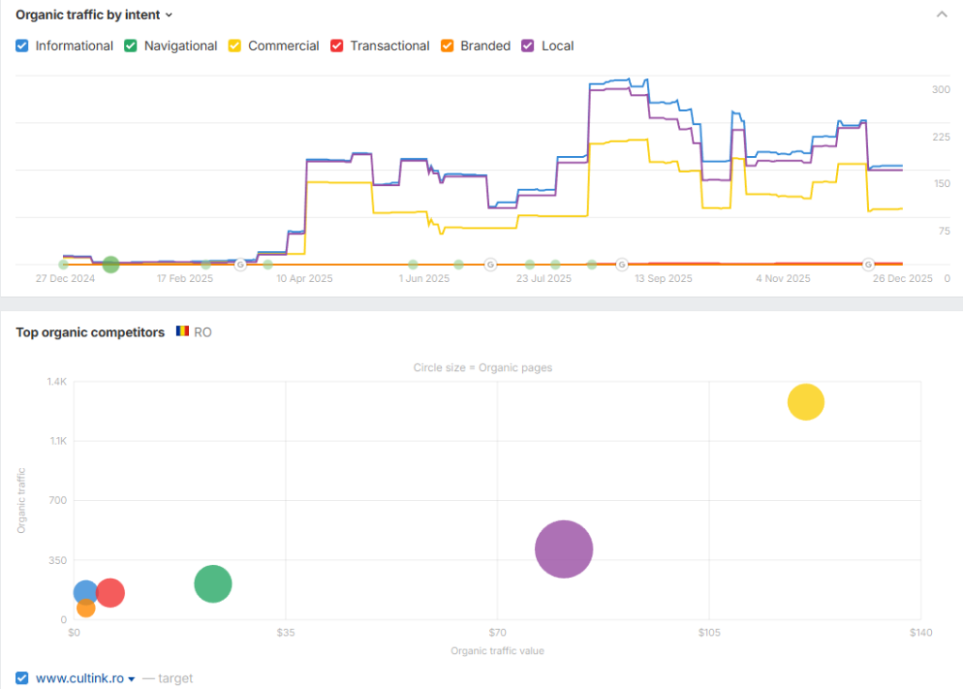Toggle the Navigational intent checkbox
Image resolution: width=963 pixels, height=689 pixels.
click(132, 46)
